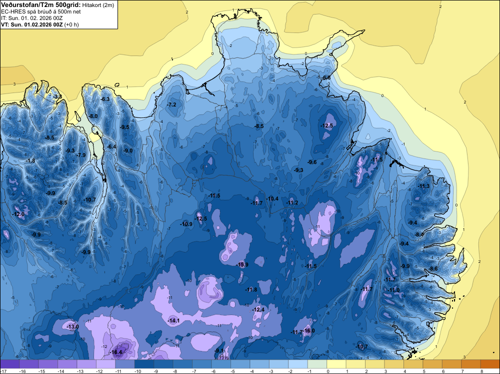The height and width of the screenshot is (374, 500).
Task: Select the legend swatch between -1 and 0
Action: point(317,364)
